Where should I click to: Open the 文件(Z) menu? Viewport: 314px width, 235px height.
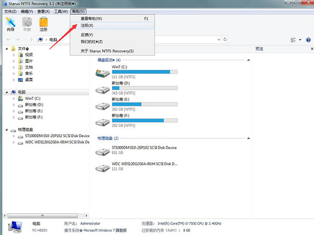10,12
